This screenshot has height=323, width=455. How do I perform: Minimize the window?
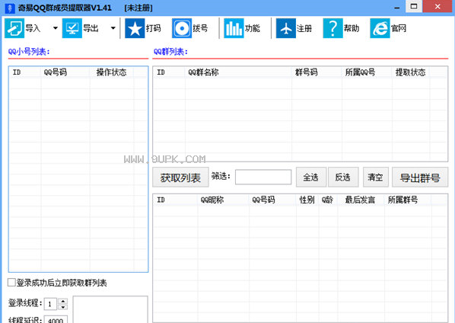pos(396,7)
